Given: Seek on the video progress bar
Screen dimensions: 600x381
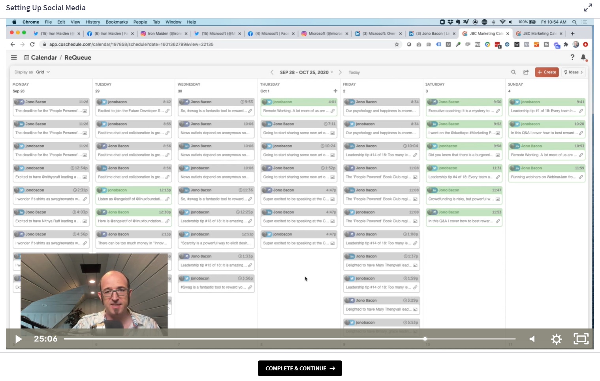Looking at the screenshot, I should coord(290,339).
